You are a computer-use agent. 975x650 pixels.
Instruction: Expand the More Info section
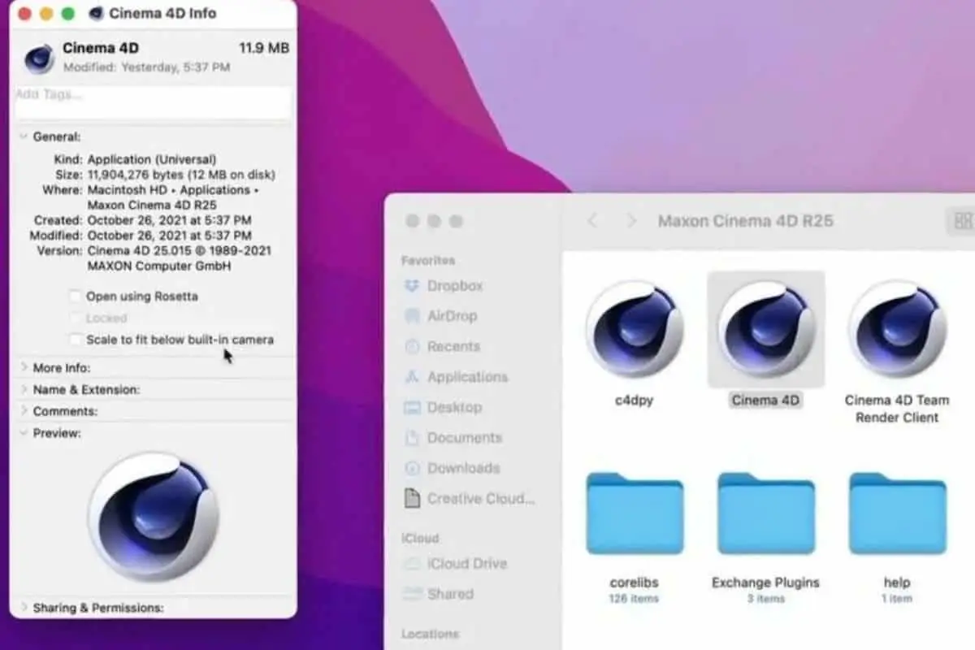point(24,368)
